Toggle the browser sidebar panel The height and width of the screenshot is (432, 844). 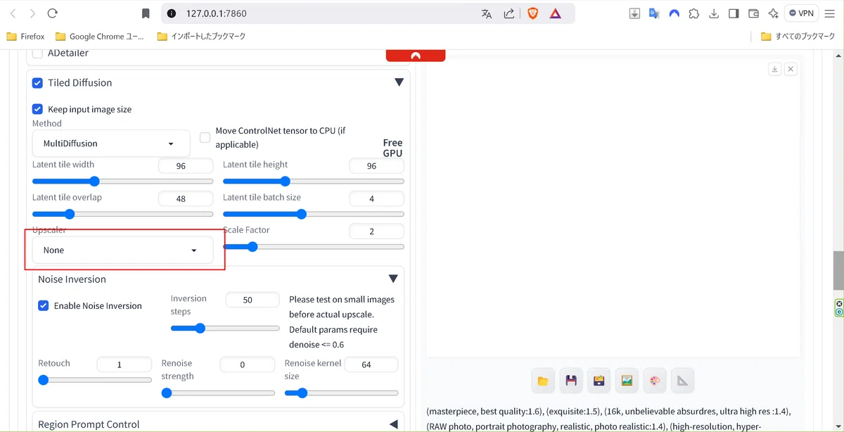click(734, 13)
